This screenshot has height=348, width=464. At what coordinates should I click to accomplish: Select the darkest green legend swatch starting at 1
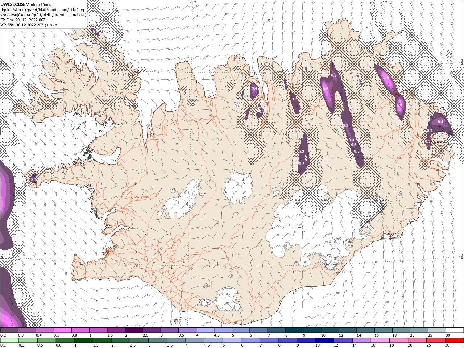click(83, 340)
